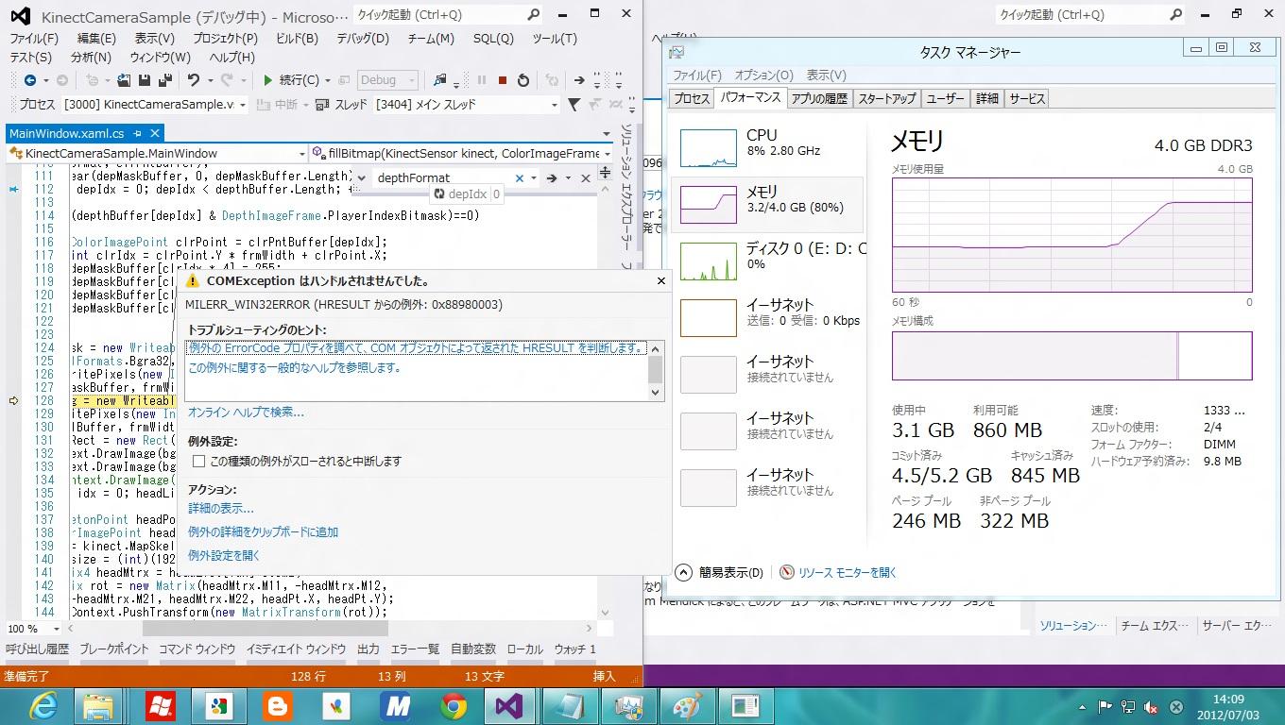Click the Resource Monitor icon in Task Manager
The image size is (1285, 725).
[x=787, y=572]
